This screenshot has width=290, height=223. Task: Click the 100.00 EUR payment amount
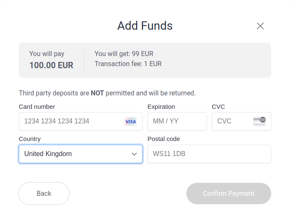(x=51, y=65)
